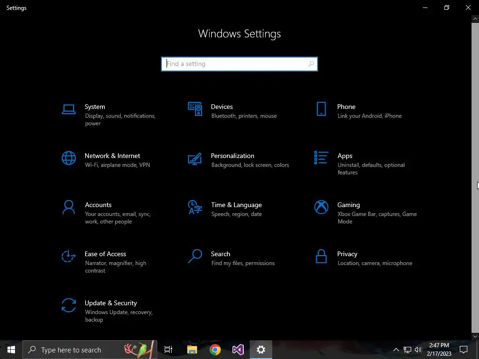
Task: Click the search highlight bird illustration
Action: pos(139,350)
